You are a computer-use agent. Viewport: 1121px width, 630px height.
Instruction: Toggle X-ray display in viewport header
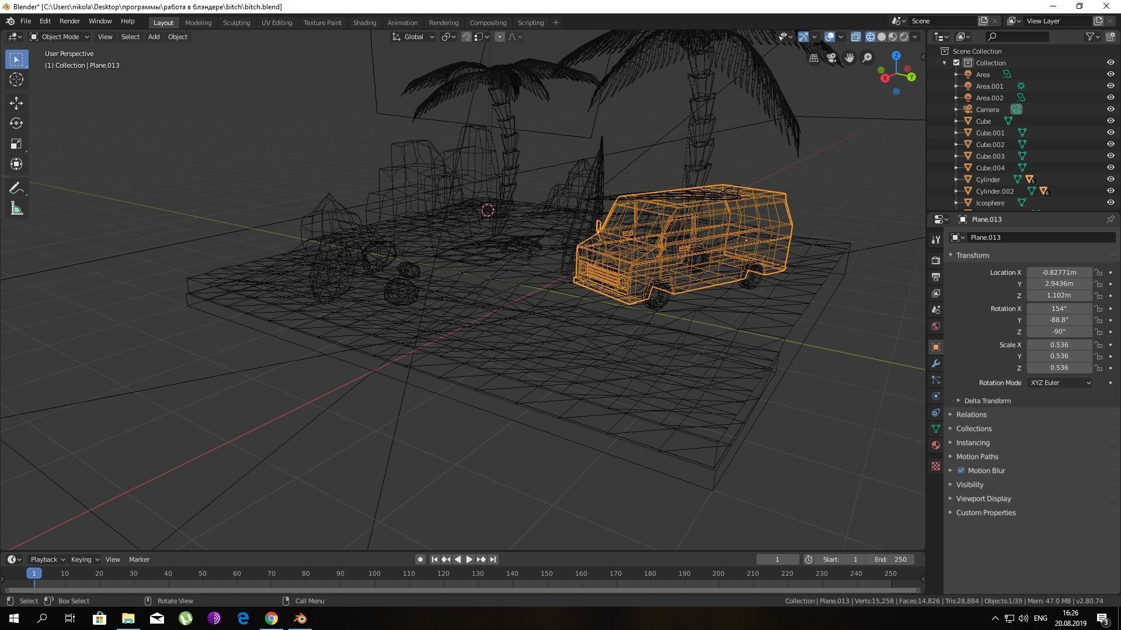855,37
